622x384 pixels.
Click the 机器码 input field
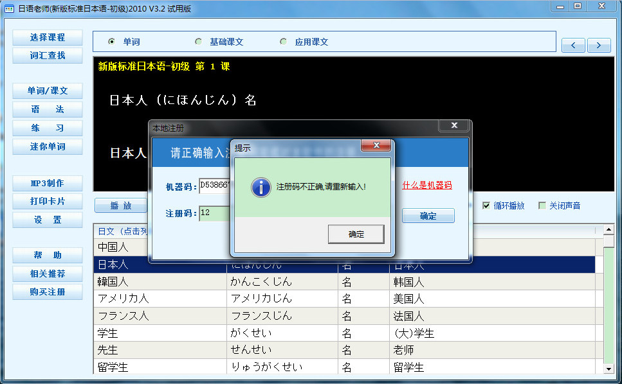click(215, 186)
